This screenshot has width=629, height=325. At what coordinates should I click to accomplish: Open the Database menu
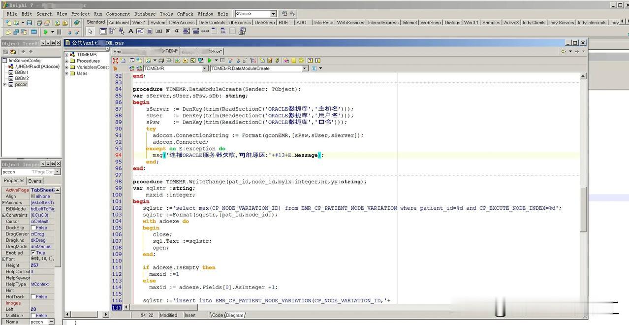[x=145, y=14]
